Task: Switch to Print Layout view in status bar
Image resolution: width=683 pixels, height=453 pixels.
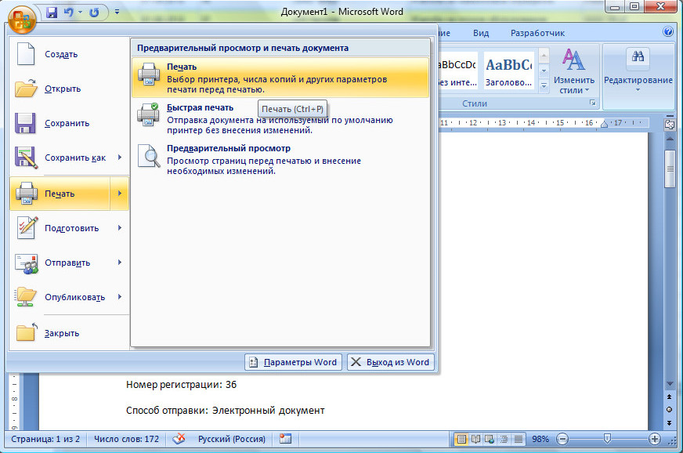Action: [x=461, y=439]
